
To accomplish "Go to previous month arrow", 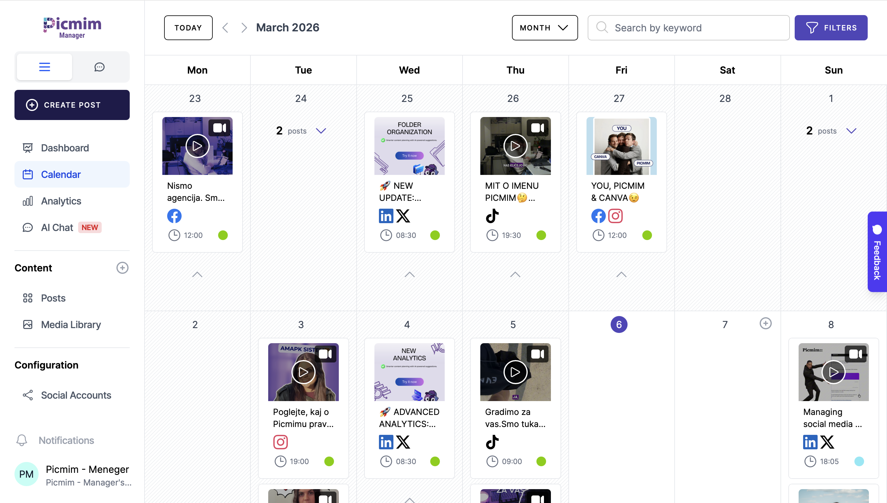I will [225, 28].
